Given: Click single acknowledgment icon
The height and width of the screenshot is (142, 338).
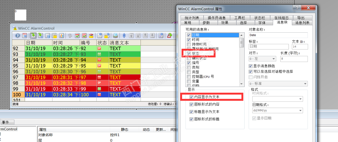Looking at the screenshot, I should pyautogui.click(x=77, y=36).
